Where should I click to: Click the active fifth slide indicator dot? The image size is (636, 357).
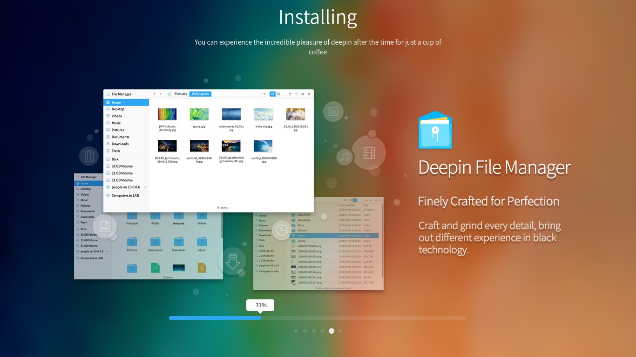332,331
